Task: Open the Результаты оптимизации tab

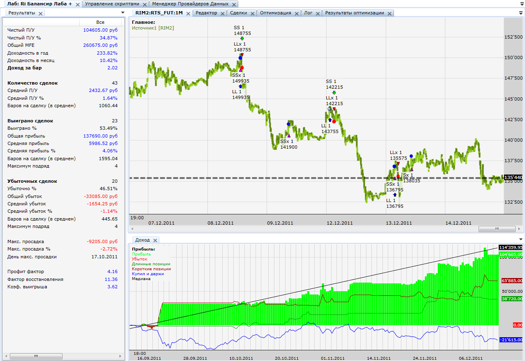Action: (355, 13)
